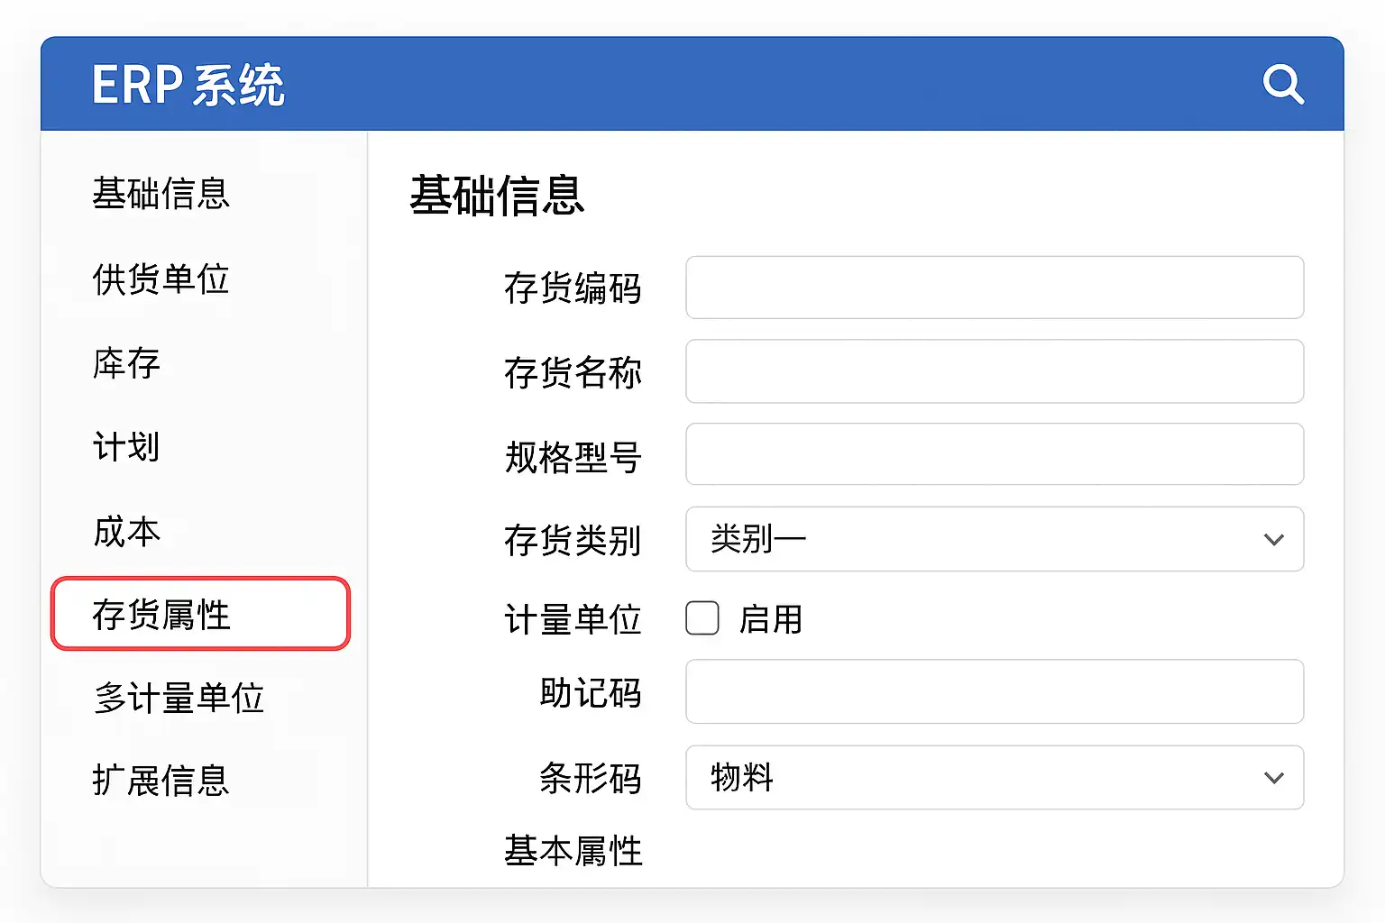This screenshot has width=1385, height=923.
Task: Click the 条形码 dropdown chevron arrow
Action: pos(1273,778)
